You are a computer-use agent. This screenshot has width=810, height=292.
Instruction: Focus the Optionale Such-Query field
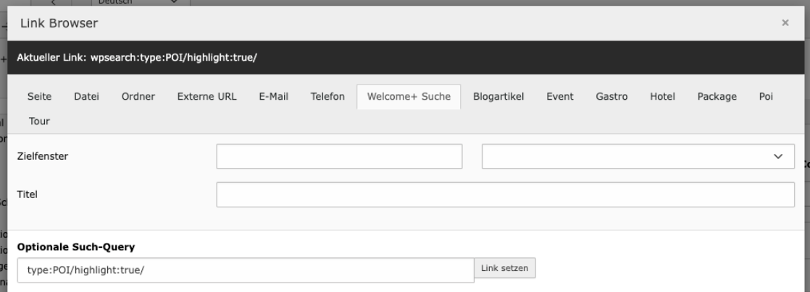(x=246, y=270)
